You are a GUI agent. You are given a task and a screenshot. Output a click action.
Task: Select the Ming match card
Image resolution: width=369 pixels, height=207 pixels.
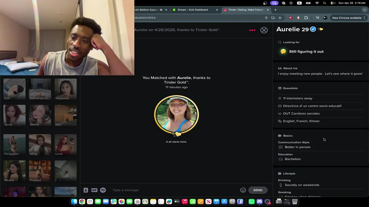click(x=40, y=145)
